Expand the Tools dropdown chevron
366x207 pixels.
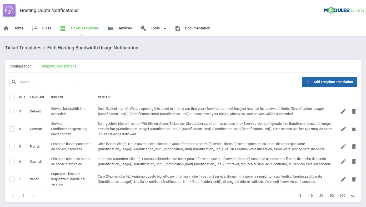pyautogui.click(x=165, y=28)
